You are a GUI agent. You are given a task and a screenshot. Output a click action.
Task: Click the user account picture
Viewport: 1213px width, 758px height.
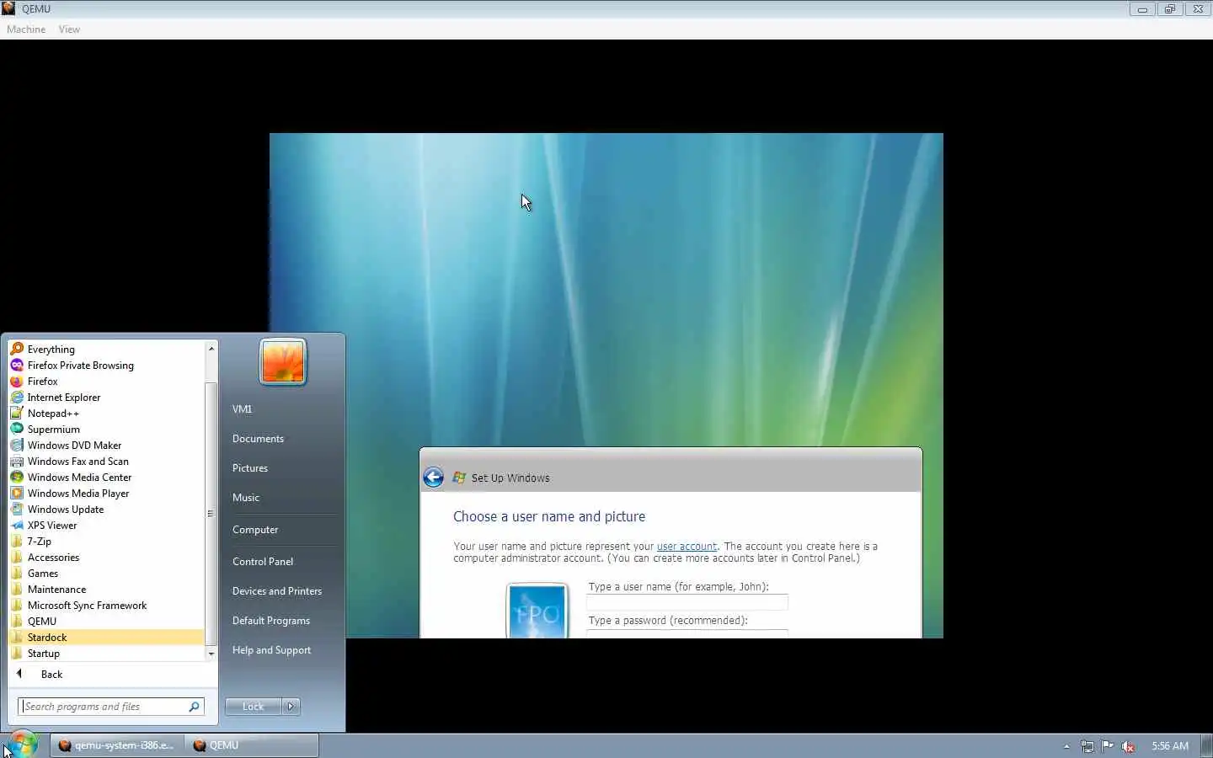283,361
